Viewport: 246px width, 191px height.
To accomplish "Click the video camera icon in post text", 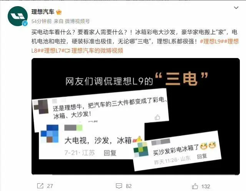I will (x=67, y=51).
